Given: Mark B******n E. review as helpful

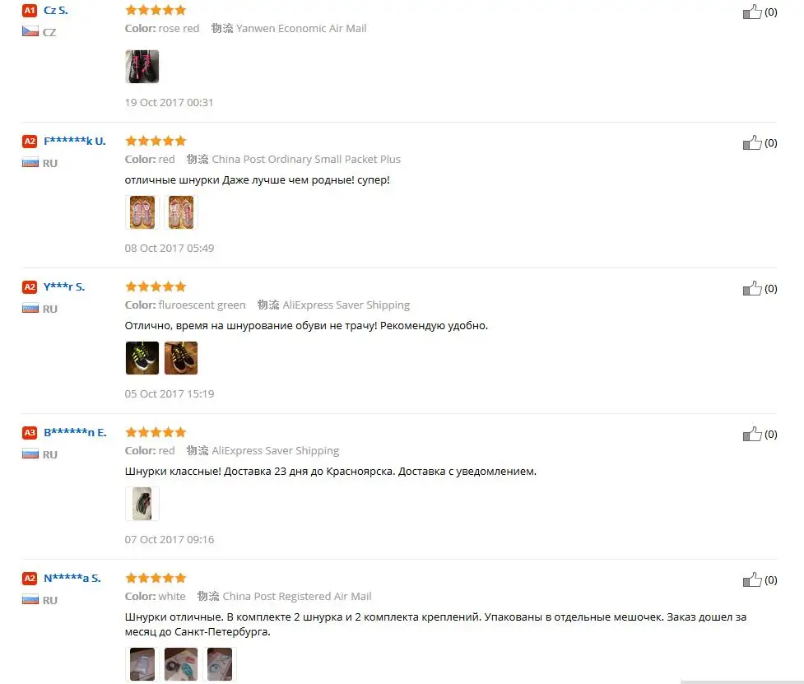Looking at the screenshot, I should tap(752, 434).
